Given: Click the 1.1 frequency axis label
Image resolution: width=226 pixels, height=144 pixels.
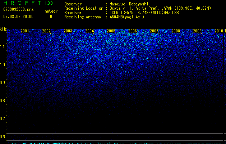Looking at the screenshot, I should 3,47.
